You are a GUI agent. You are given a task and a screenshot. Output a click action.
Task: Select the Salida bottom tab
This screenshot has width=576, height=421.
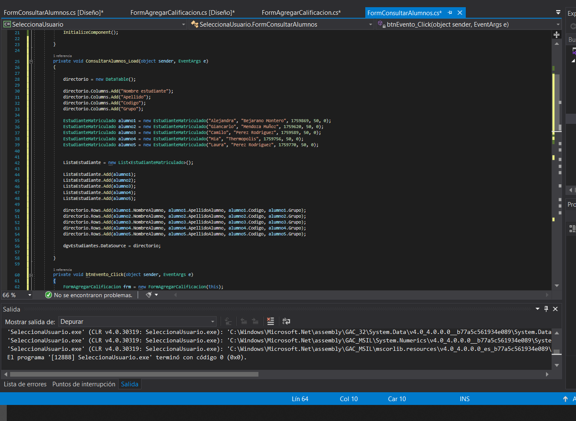(x=130, y=384)
